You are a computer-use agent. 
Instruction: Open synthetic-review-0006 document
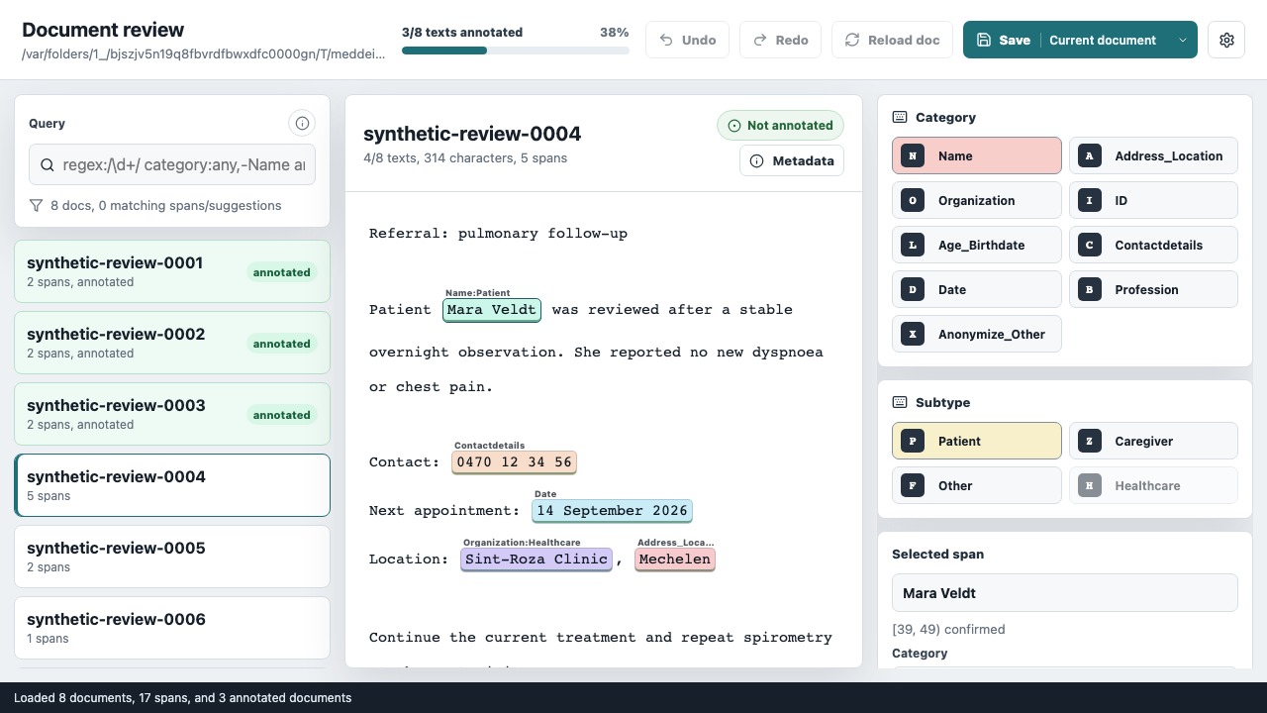172,628
